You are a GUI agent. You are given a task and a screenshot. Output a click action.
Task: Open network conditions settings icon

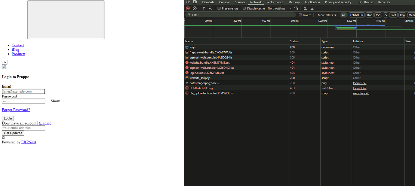pyautogui.click(x=297, y=8)
